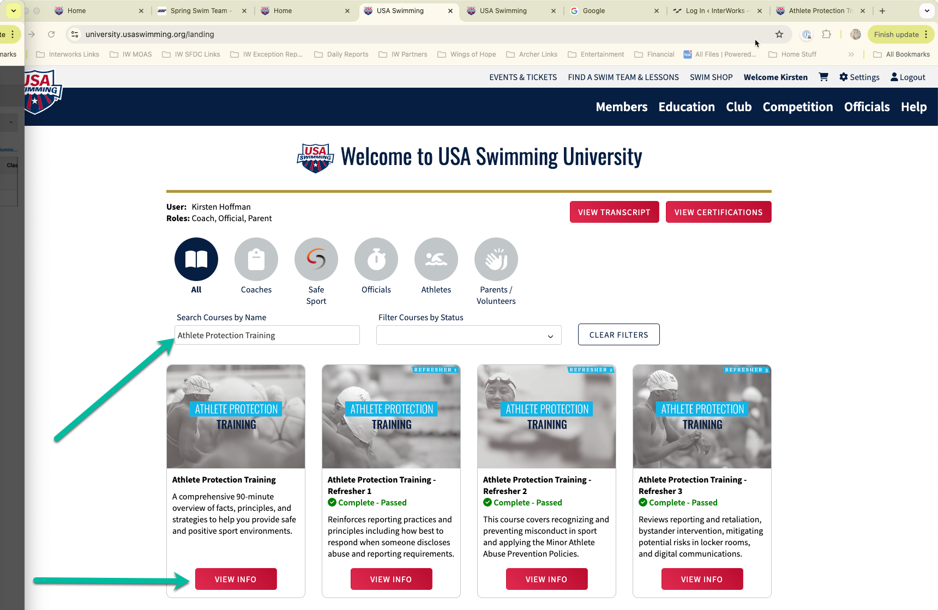Expand the browser tab search chevron
Image resolution: width=938 pixels, height=610 pixels.
927,11
